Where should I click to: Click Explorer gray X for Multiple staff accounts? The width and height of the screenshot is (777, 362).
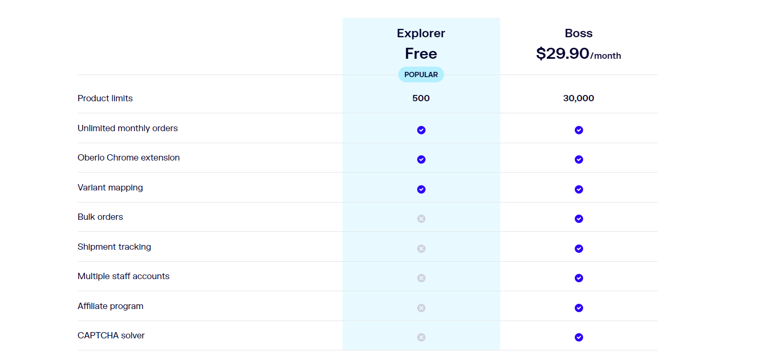point(421,278)
